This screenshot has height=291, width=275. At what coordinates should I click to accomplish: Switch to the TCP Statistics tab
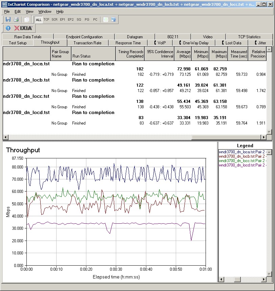pyautogui.click(x=249, y=37)
